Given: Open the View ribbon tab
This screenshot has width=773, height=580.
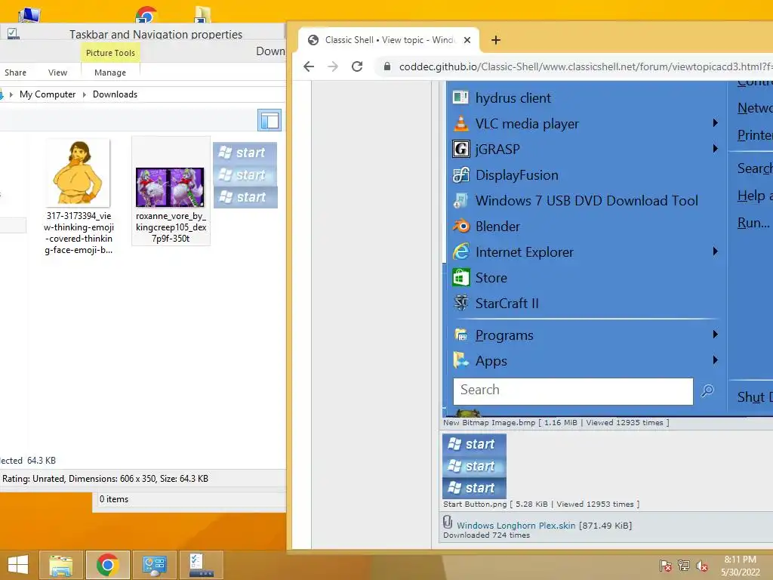Looking at the screenshot, I should 57,72.
